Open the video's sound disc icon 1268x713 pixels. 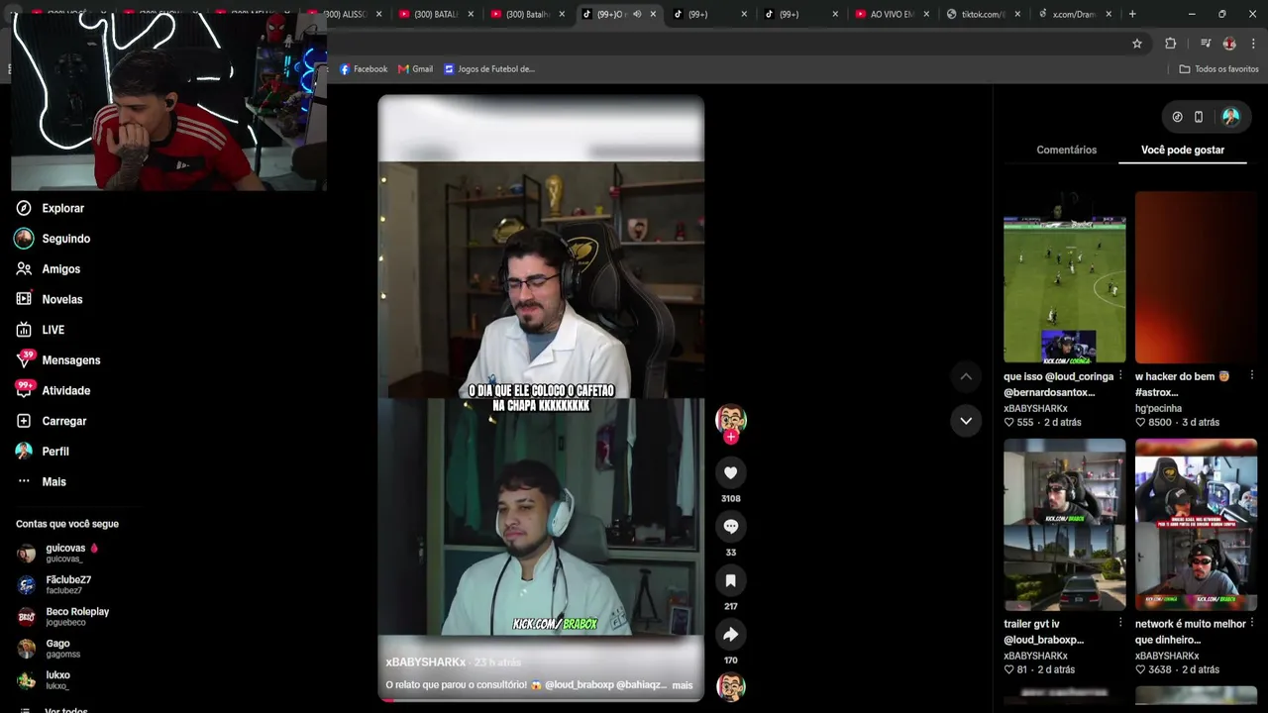(731, 687)
